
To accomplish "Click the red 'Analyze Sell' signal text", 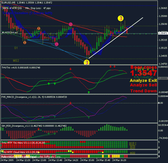I will click(x=144, y=85).
